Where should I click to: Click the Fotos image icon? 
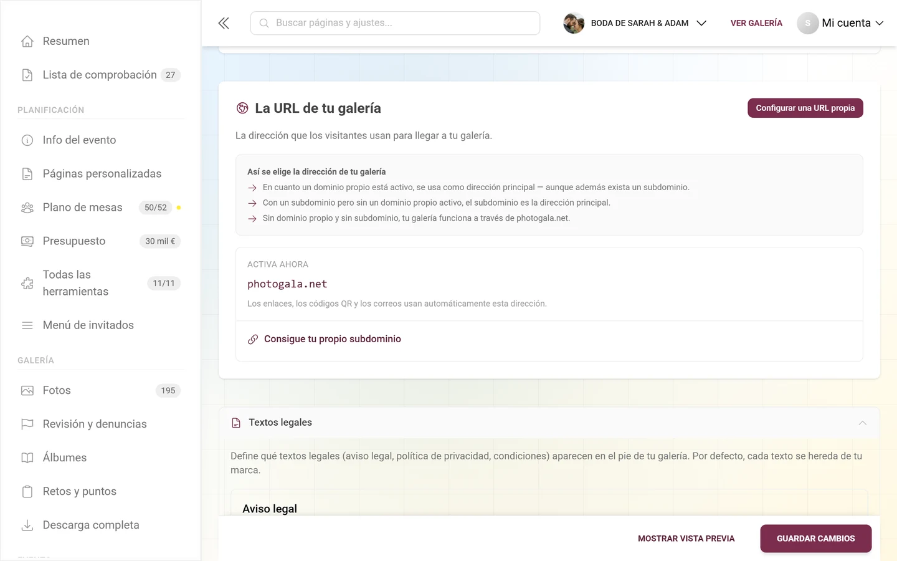tap(27, 391)
